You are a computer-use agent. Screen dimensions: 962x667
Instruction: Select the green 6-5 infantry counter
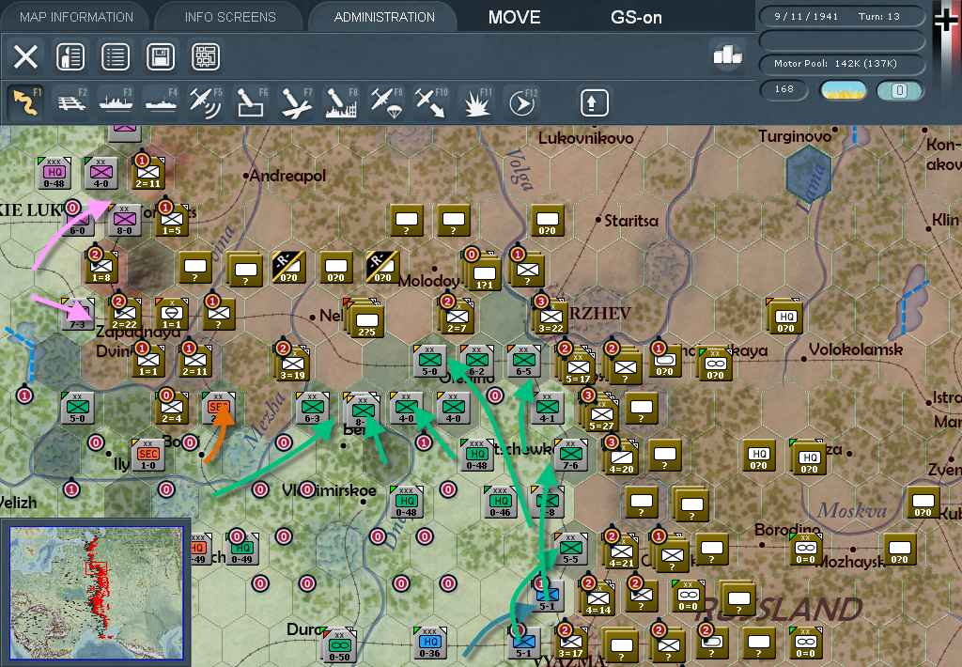point(523,360)
